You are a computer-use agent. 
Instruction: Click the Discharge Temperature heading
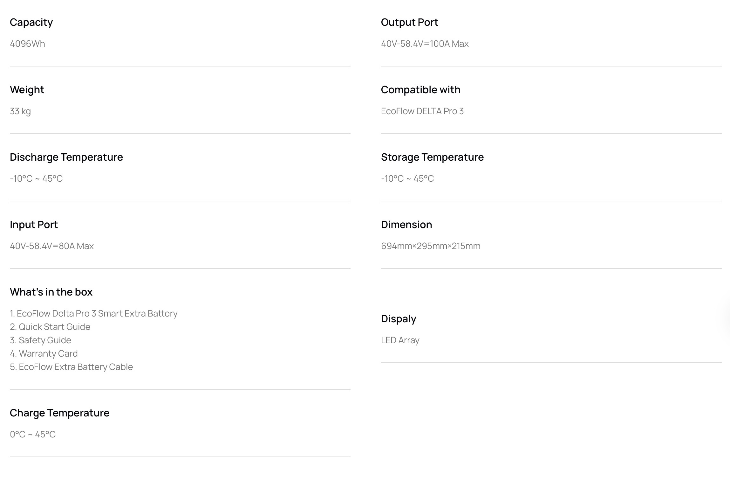coord(66,157)
